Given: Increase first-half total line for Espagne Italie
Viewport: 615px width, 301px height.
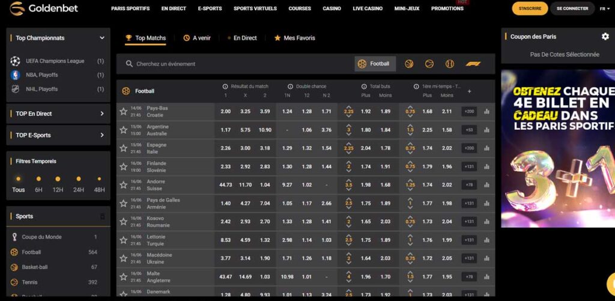Looking at the screenshot, I should point(410,144).
